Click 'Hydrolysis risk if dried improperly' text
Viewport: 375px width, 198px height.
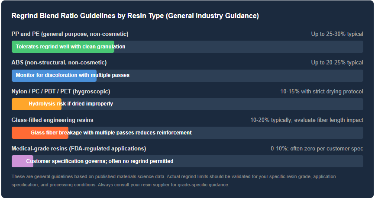click(x=71, y=104)
